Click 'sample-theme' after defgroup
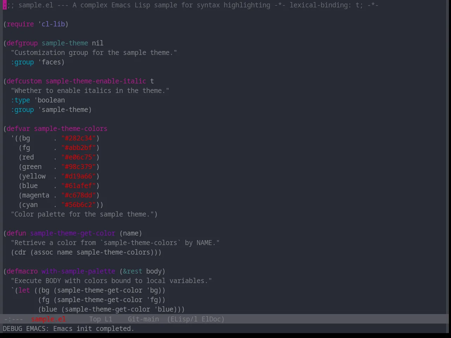The height and width of the screenshot is (338, 451). 65,43
